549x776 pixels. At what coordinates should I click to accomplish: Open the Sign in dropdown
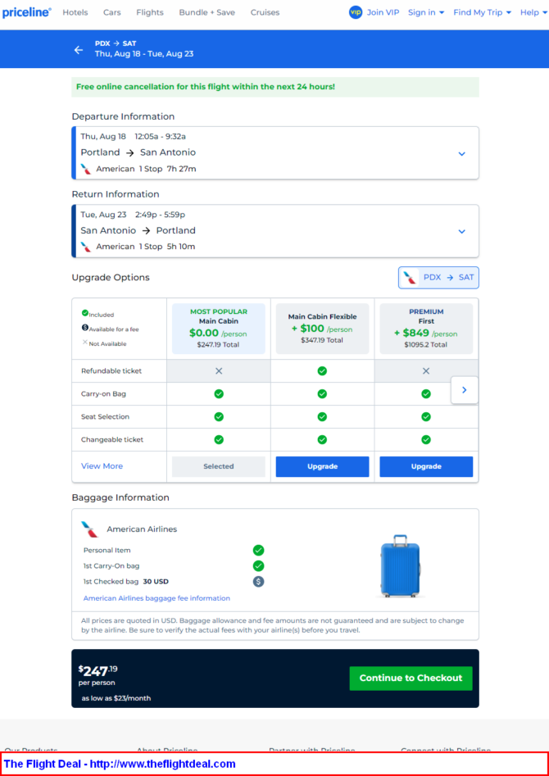[426, 12]
